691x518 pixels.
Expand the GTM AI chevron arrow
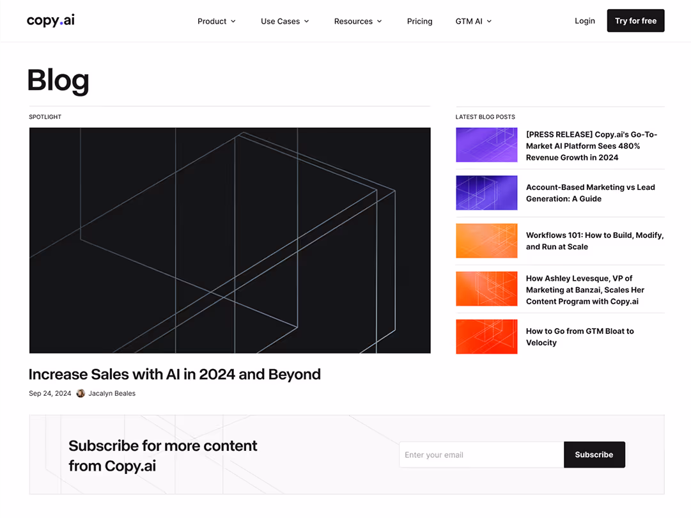489,21
